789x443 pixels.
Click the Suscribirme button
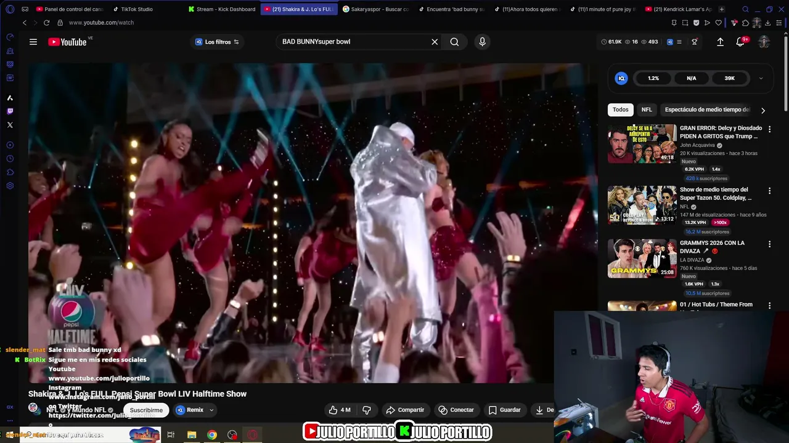pos(146,410)
